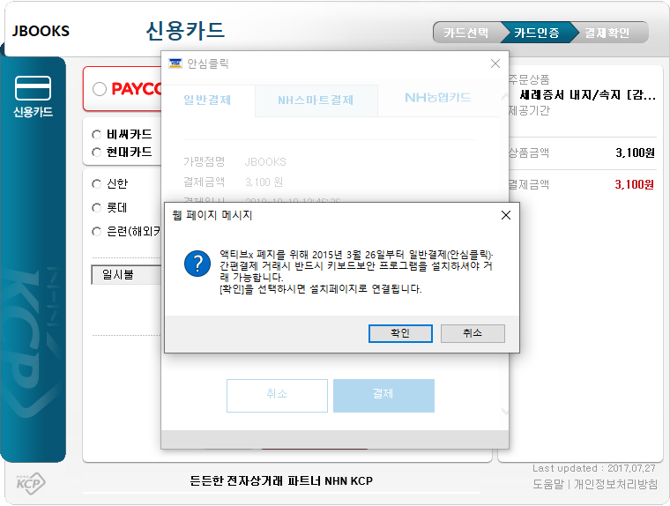
Task: Switch to NH스마트결제 tab
Action: [316, 100]
